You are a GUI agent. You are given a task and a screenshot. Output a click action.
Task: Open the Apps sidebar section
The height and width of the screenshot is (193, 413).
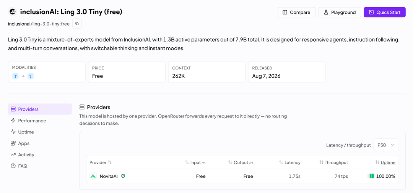(40, 143)
